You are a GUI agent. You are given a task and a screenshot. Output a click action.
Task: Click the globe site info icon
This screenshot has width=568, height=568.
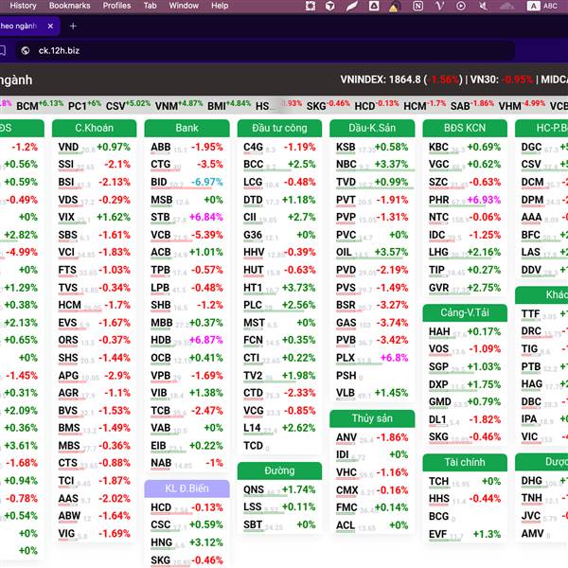(x=25, y=51)
